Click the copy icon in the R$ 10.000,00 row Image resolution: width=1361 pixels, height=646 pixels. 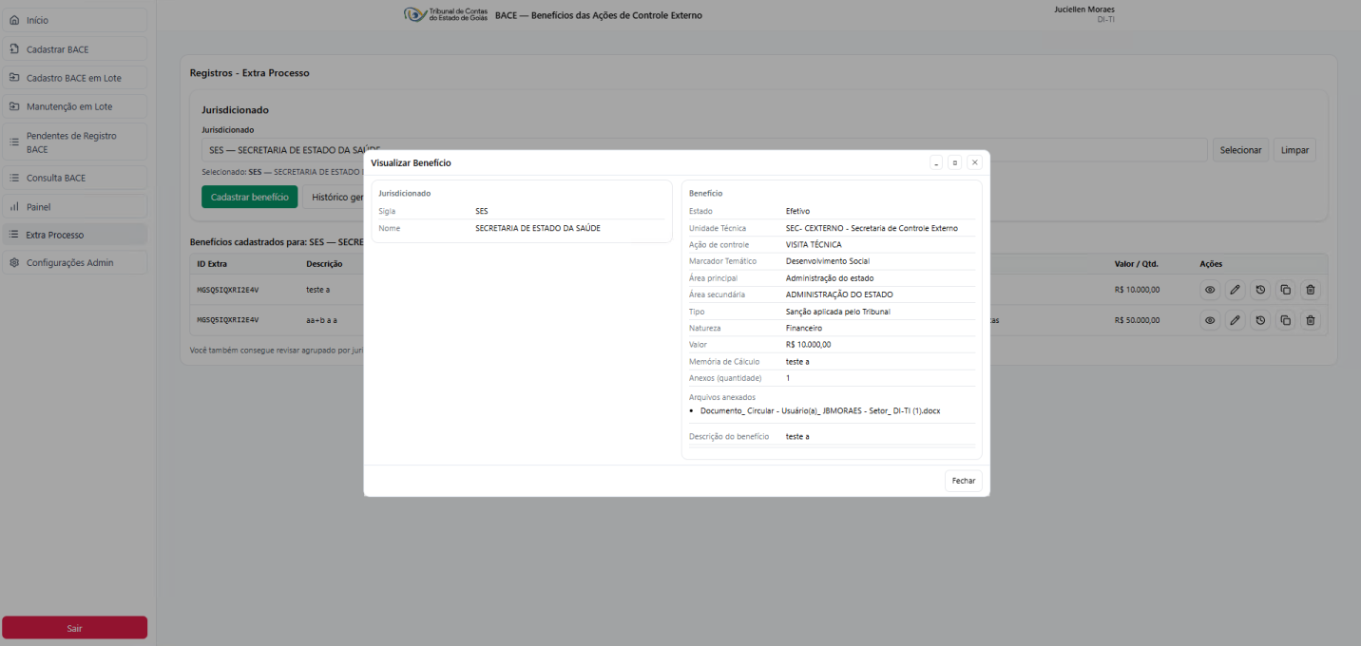pos(1286,290)
